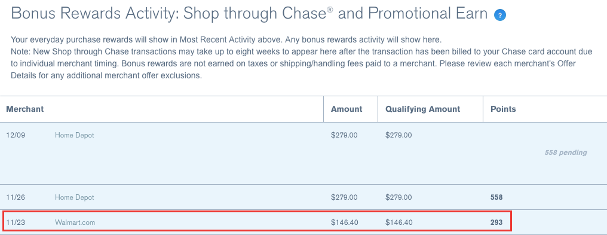This screenshot has width=607, height=235.
Task: Select the Points column header
Action: (x=503, y=109)
